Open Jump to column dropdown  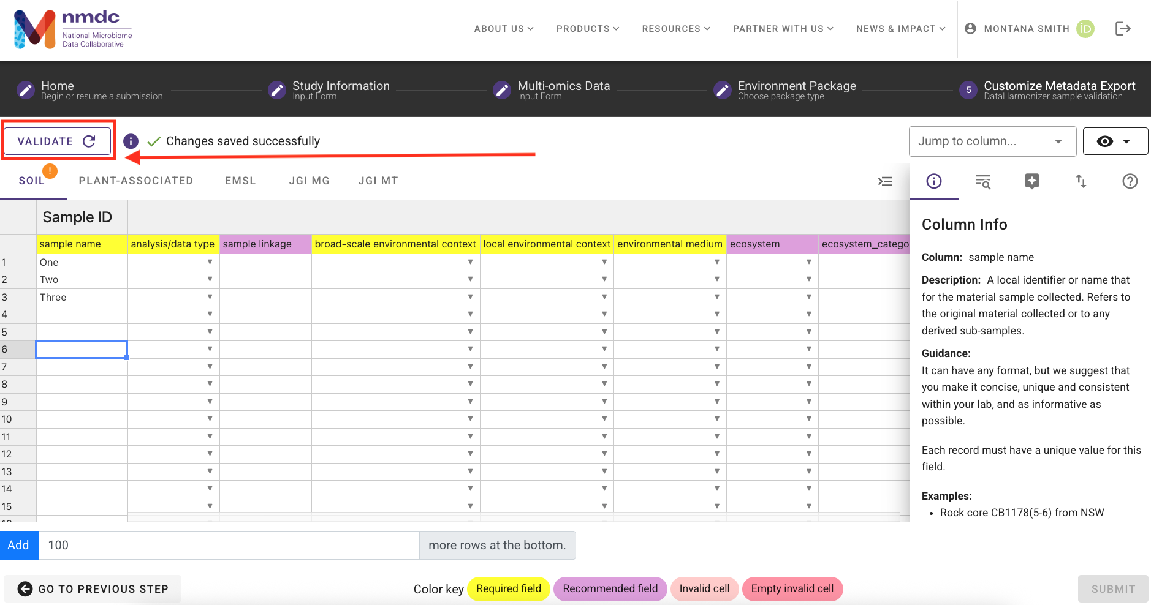point(992,141)
